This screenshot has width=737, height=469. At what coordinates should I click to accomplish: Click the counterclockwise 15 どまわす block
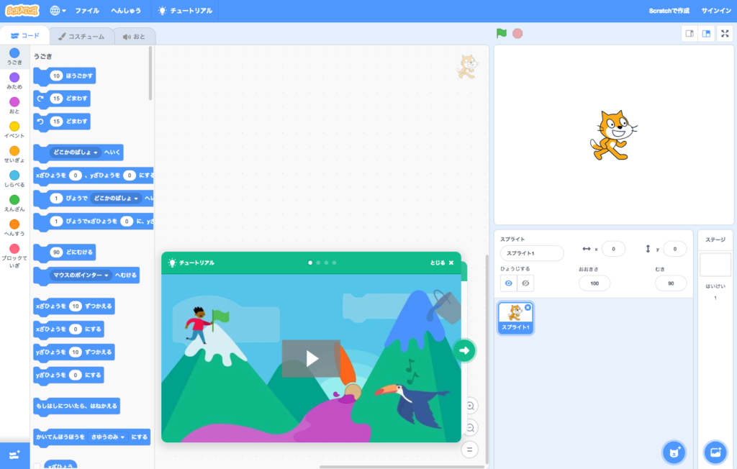[x=62, y=122]
